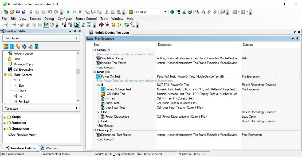The height and width of the screenshot is (157, 302).
Task: Click the magnifier Find icon
Action: (197, 12)
